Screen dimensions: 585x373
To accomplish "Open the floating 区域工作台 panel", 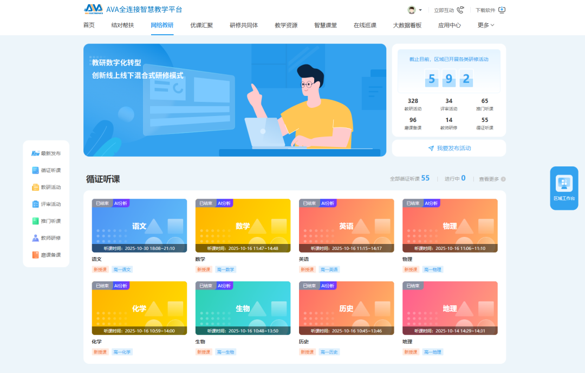I will tap(564, 188).
